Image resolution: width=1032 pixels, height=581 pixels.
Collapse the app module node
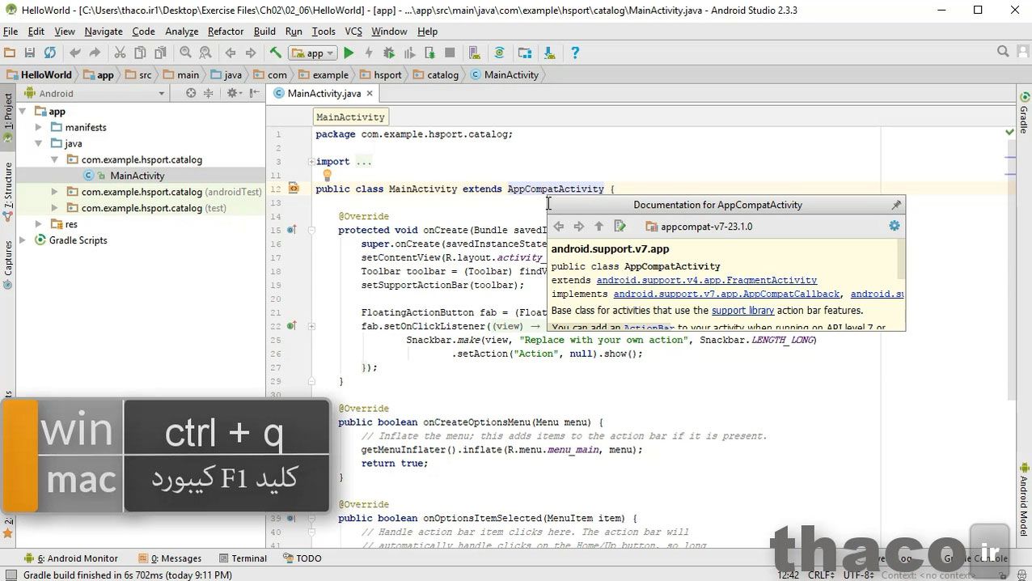(x=23, y=112)
